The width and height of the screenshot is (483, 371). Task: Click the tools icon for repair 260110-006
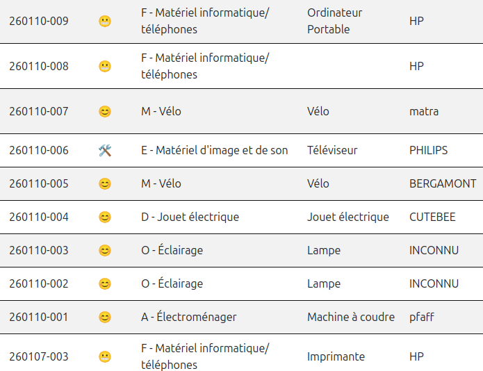point(105,150)
